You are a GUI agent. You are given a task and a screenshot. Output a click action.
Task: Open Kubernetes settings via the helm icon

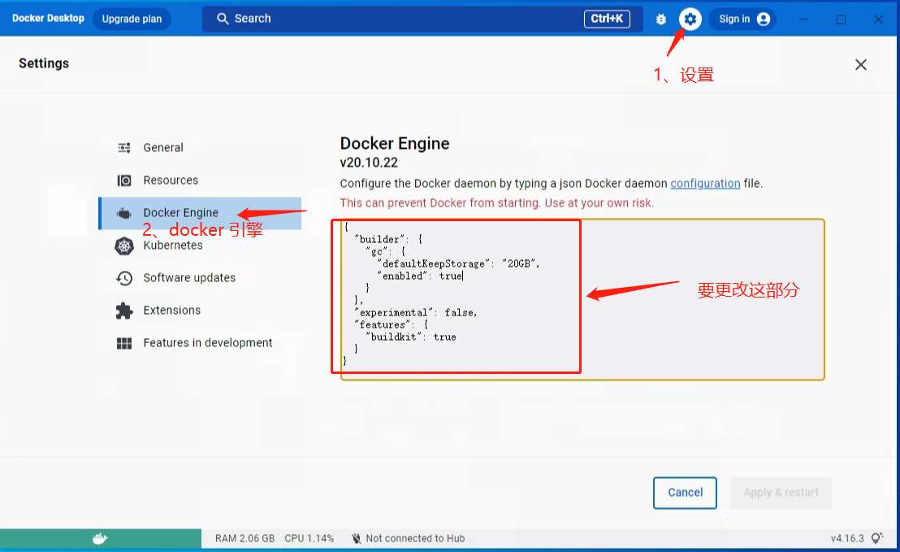pos(123,245)
